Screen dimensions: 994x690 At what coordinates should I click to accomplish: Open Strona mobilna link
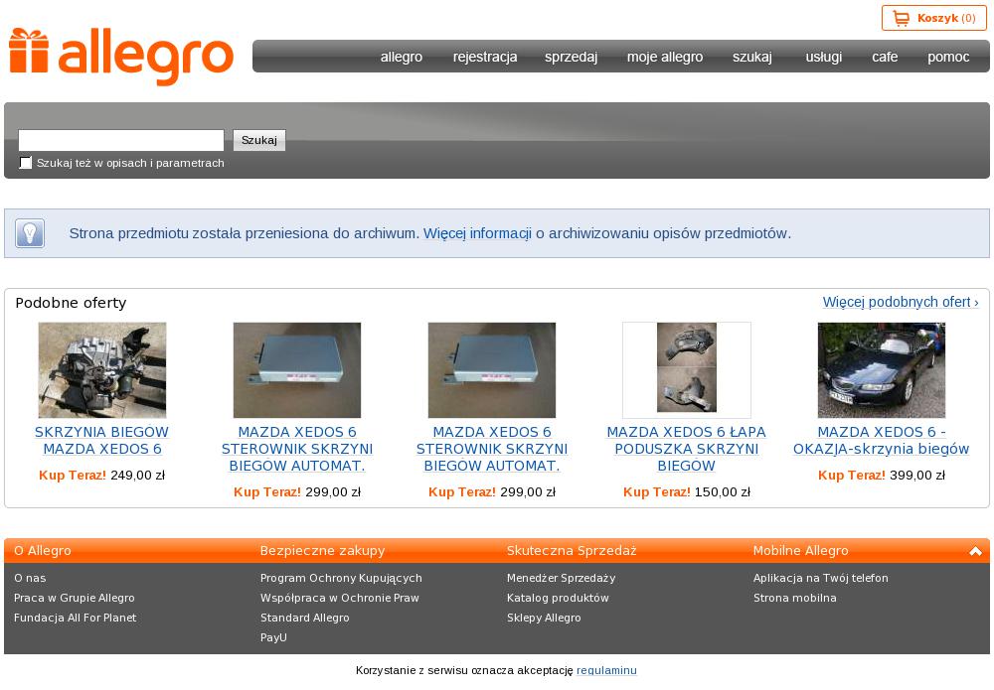click(x=795, y=598)
